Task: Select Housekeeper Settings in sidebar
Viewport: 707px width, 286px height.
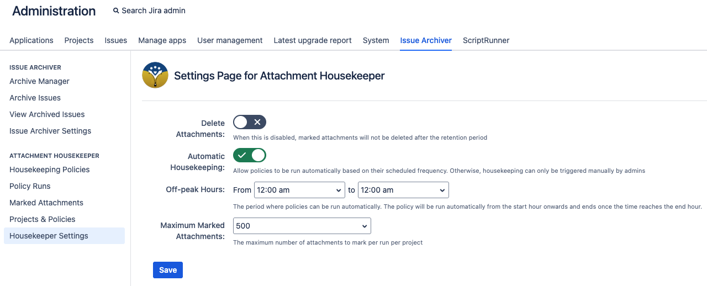Action: click(x=64, y=236)
